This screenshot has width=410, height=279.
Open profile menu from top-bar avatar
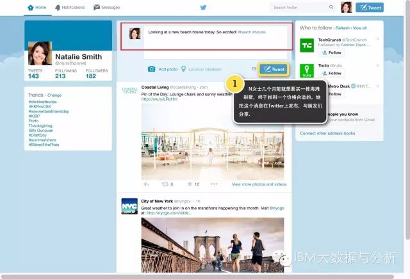pyautogui.click(x=347, y=8)
